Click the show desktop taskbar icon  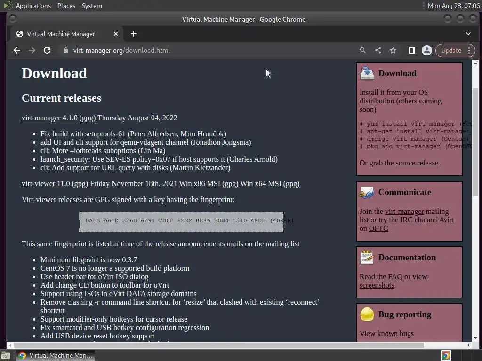[x=6, y=356]
